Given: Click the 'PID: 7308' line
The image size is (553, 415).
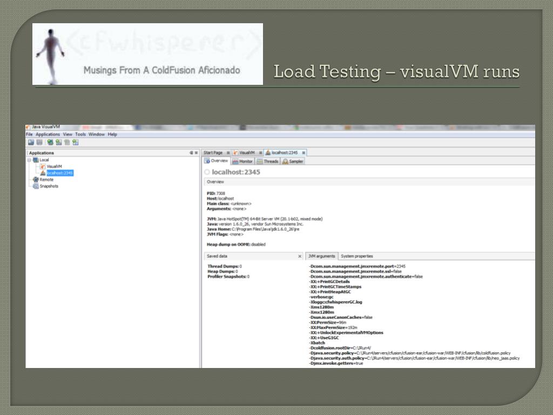Looking at the screenshot, I should 215,193.
